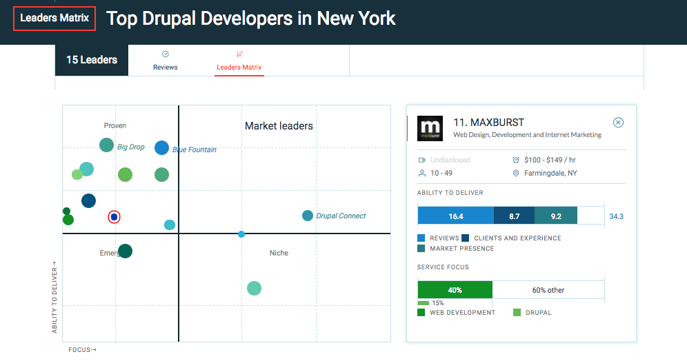Click the Clients and Experience 8.7 segment

coord(514,216)
